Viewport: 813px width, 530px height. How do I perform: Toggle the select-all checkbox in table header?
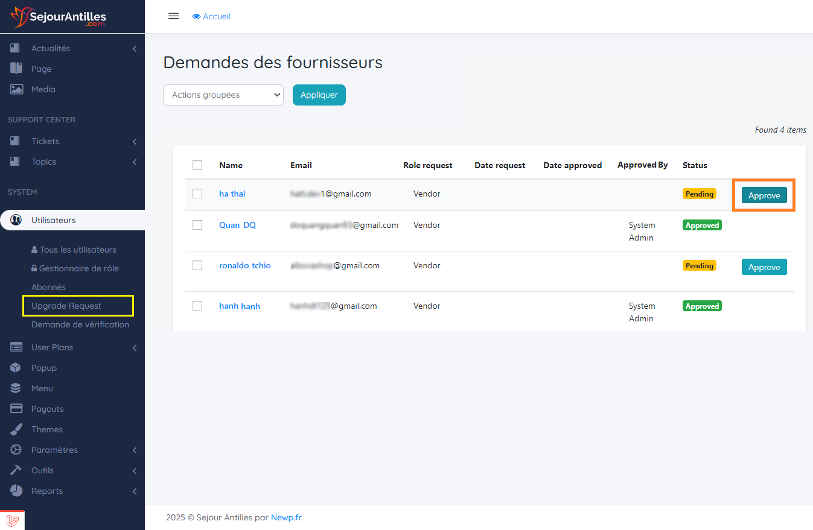(197, 165)
